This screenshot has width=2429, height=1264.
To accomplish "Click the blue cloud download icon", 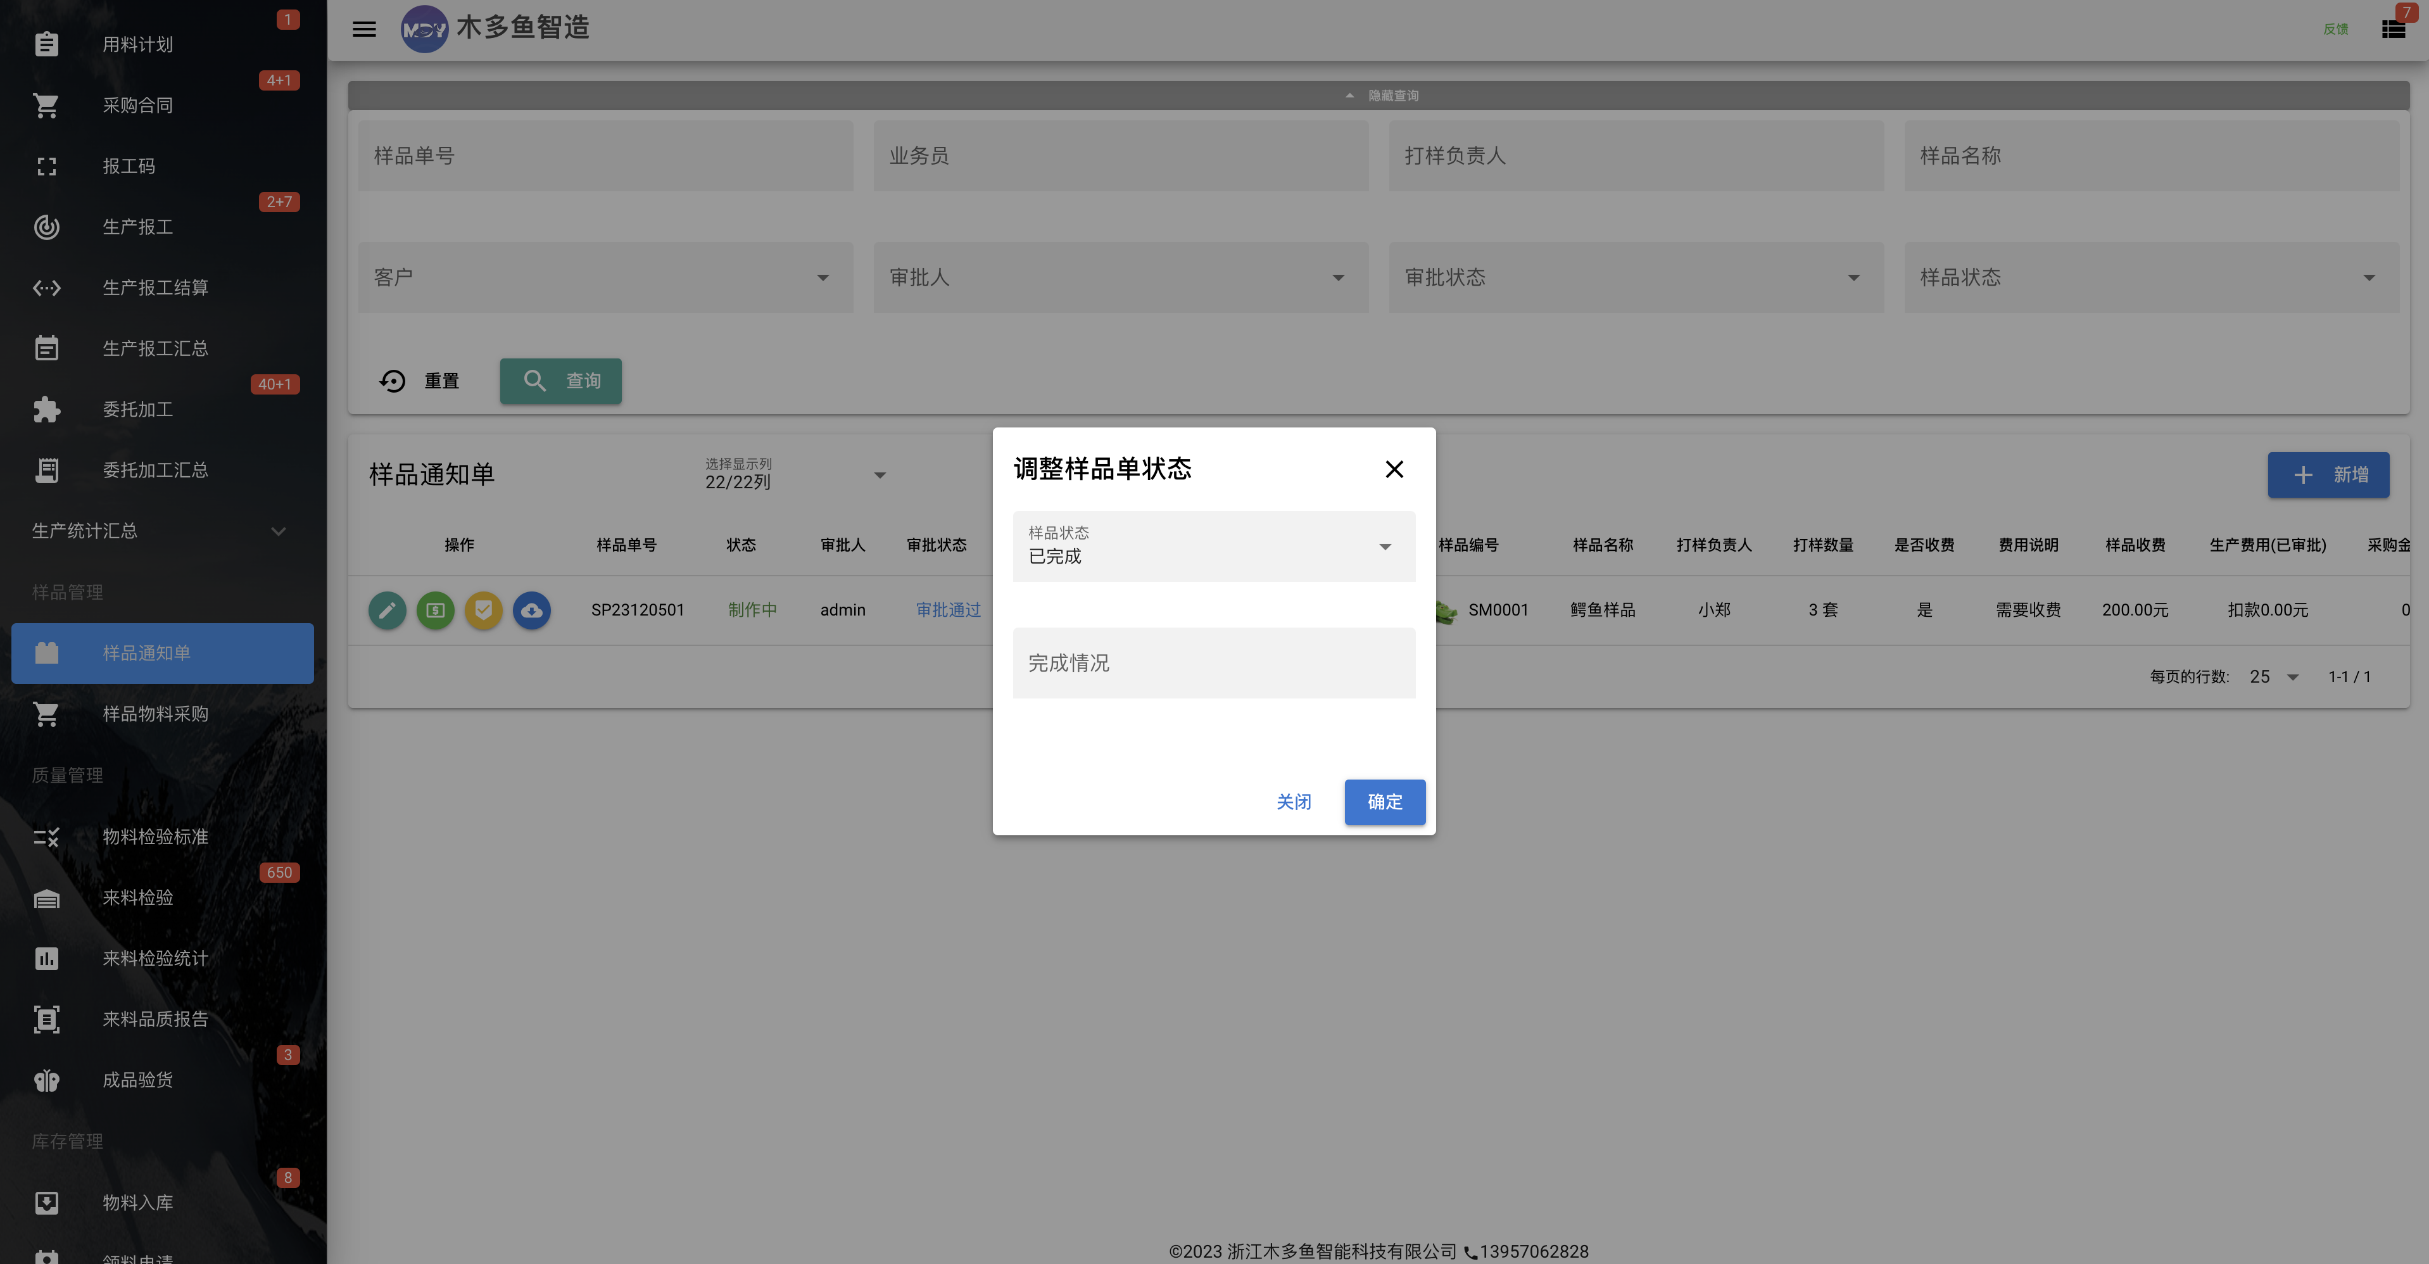I will tap(532, 610).
